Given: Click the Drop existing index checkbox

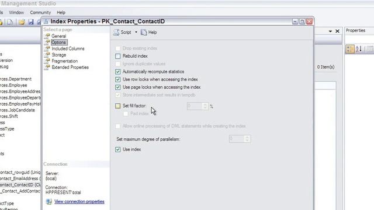Looking at the screenshot, I should click(118, 48).
